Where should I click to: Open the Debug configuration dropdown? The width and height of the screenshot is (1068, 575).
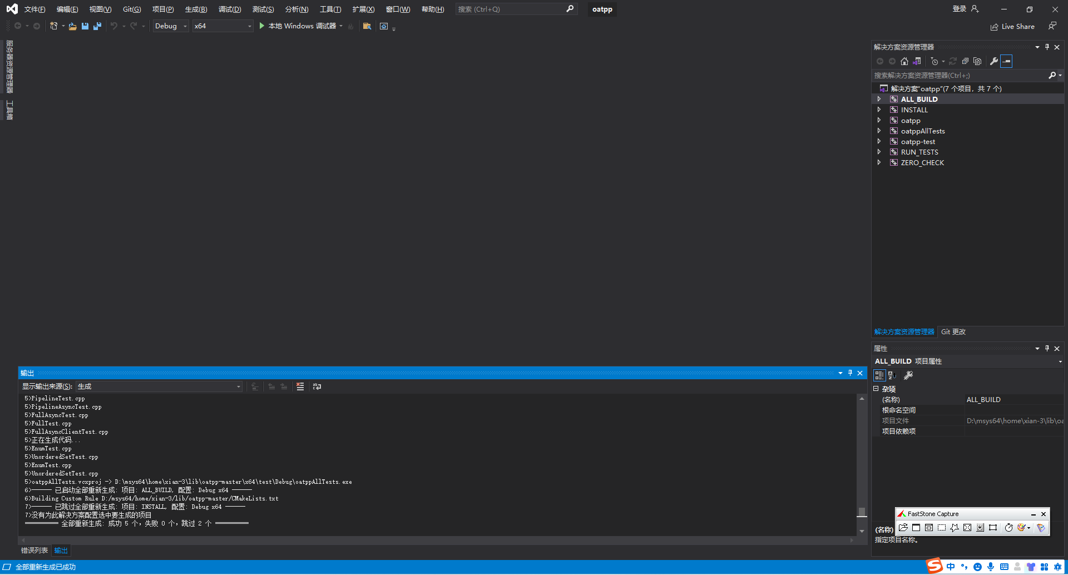coord(171,26)
